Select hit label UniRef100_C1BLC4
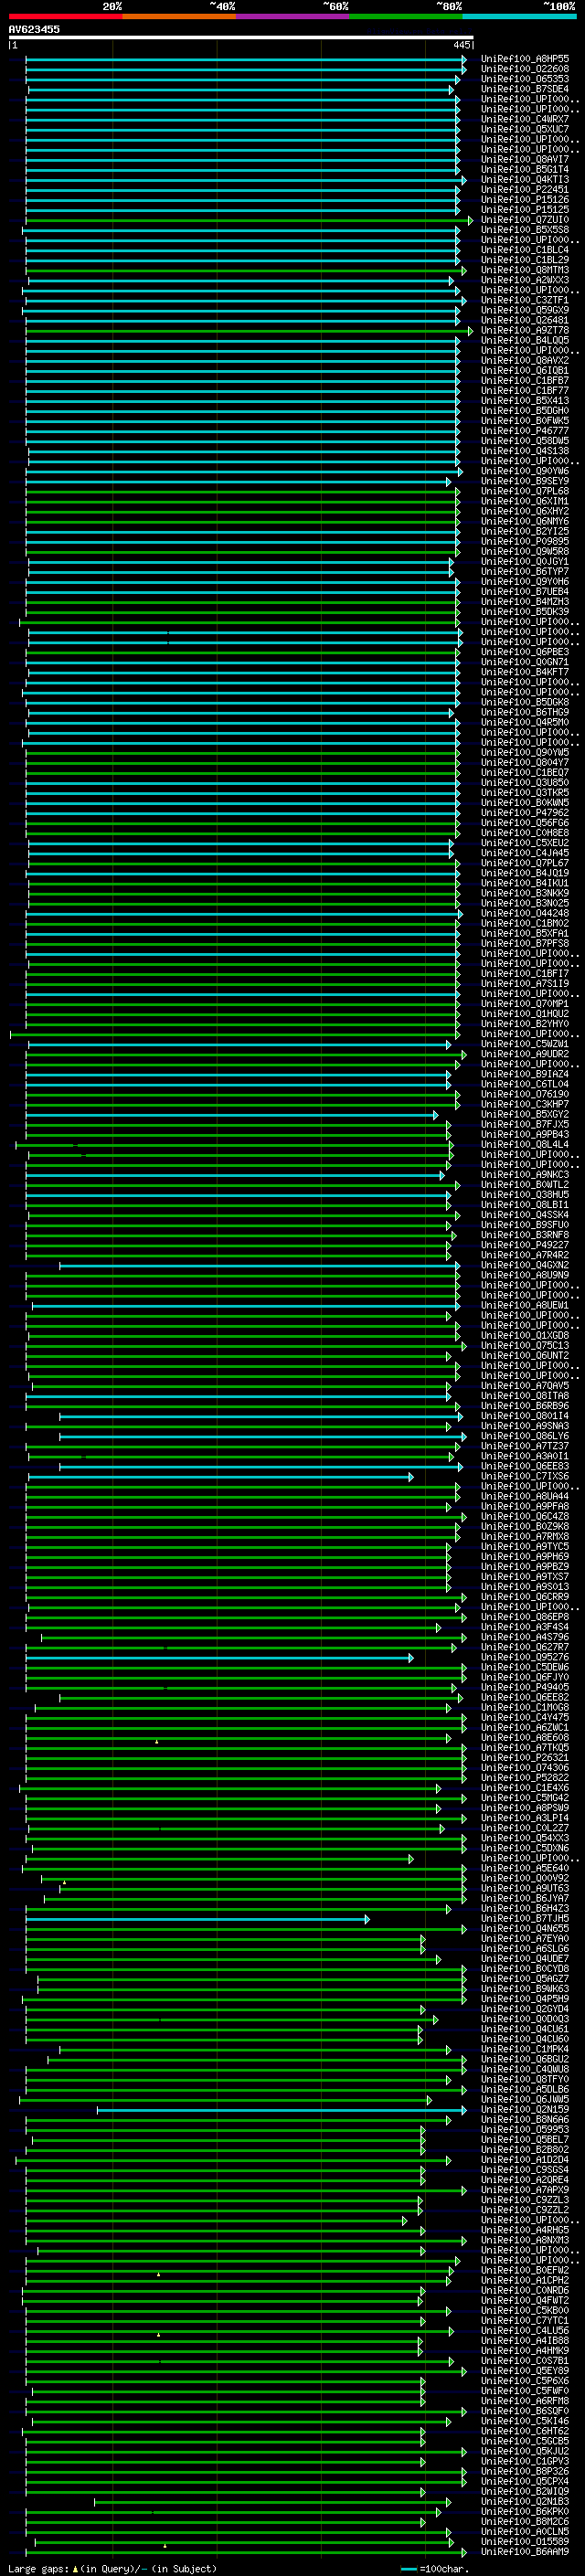Screen dimensions: 585x2576 (x=525, y=250)
